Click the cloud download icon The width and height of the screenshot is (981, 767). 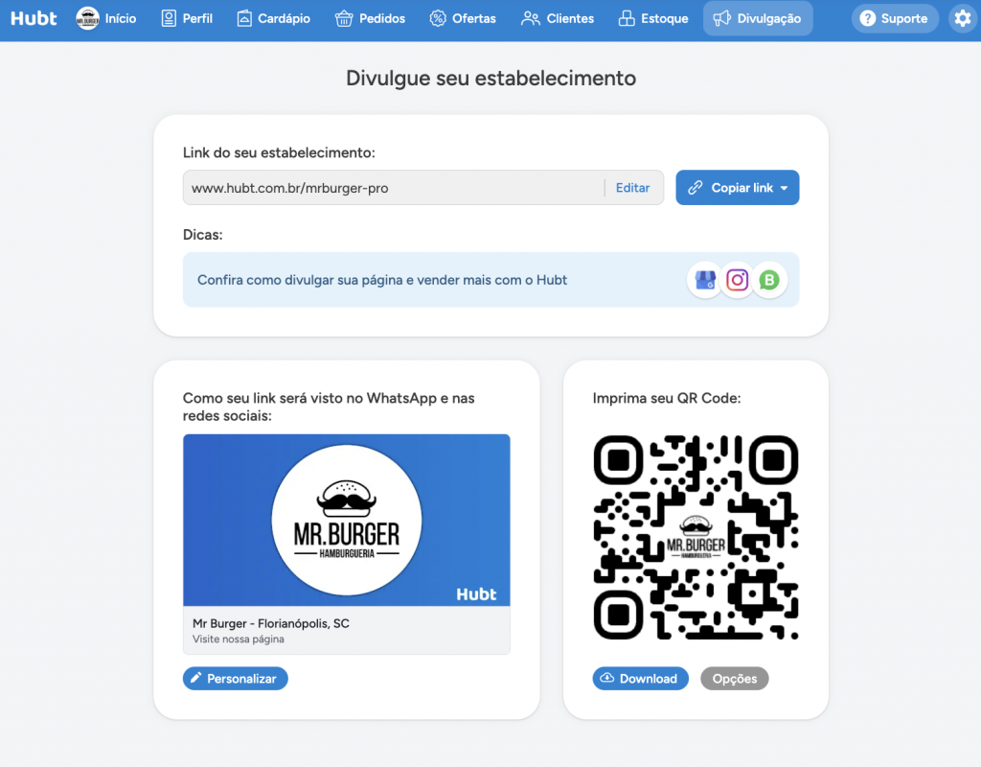(x=606, y=678)
